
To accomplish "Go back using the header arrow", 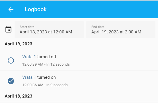I will point(11,9).
